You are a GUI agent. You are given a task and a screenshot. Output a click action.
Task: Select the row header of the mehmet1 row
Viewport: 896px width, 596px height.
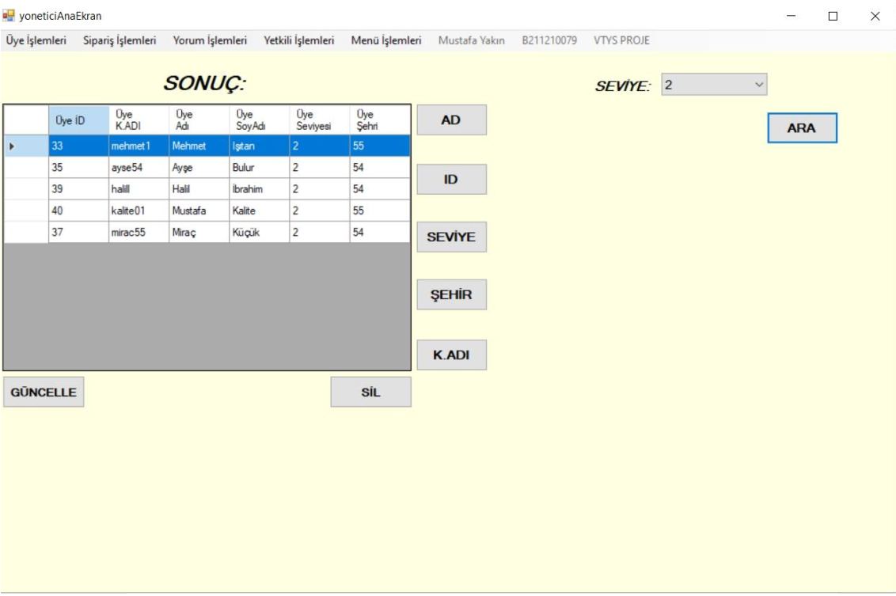coord(25,146)
